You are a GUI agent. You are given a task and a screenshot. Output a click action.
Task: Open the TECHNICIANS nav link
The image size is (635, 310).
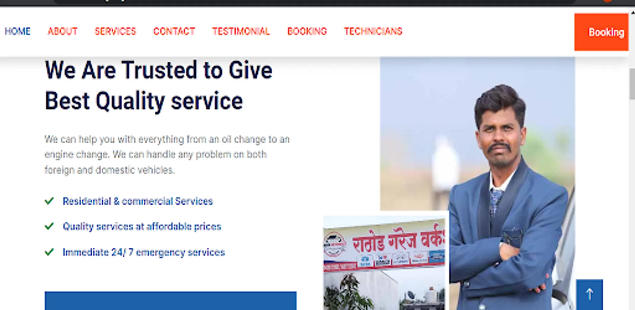[373, 31]
